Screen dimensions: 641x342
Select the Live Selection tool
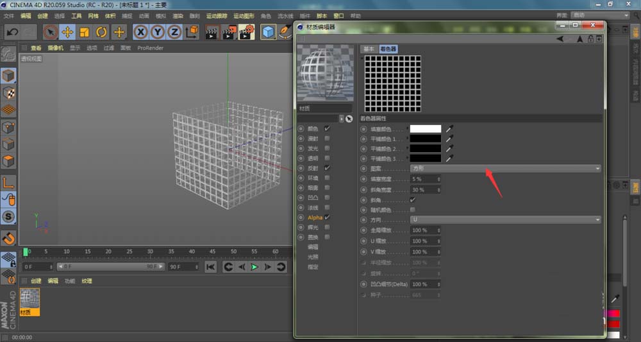coord(51,32)
